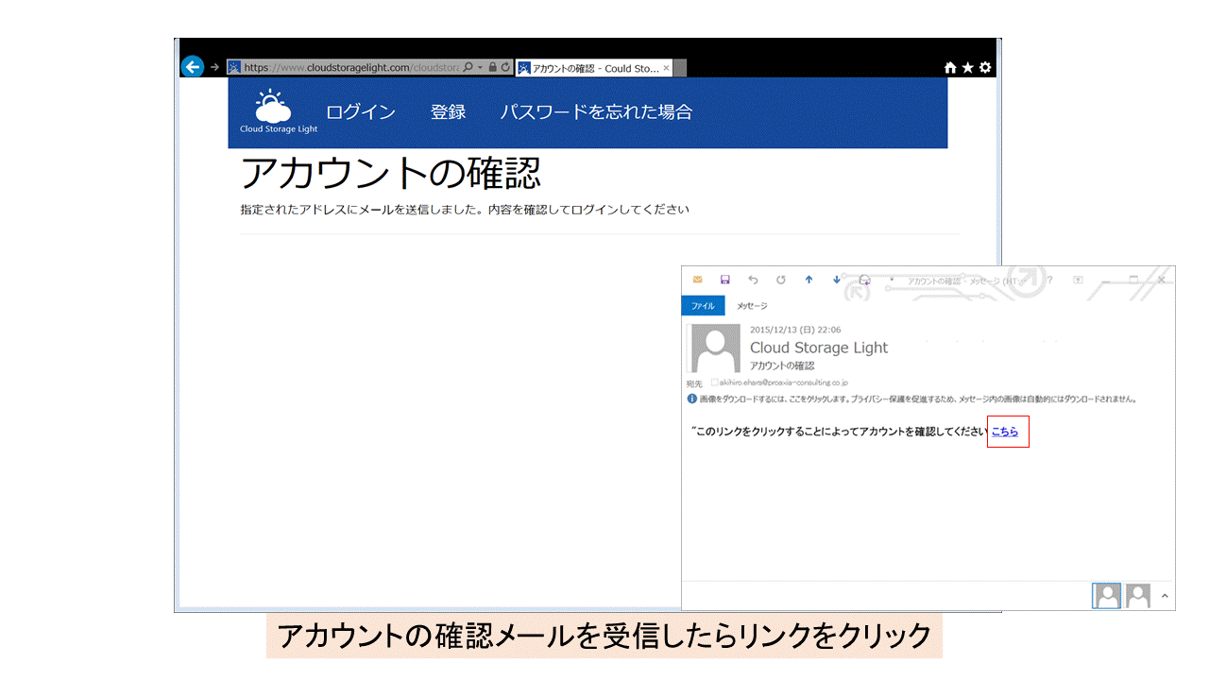Open favorites with the star icon
Viewport: 1209px width, 680px height.
(967, 68)
